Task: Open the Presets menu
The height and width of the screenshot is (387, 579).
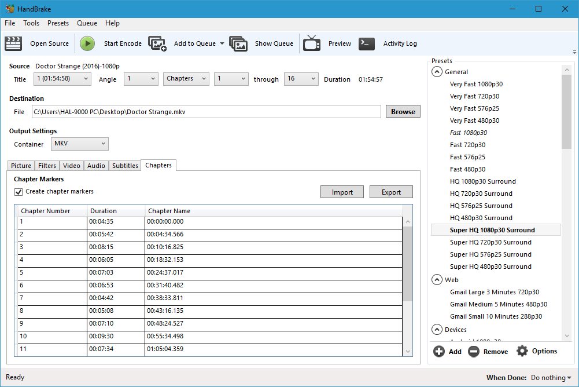Action: click(58, 23)
